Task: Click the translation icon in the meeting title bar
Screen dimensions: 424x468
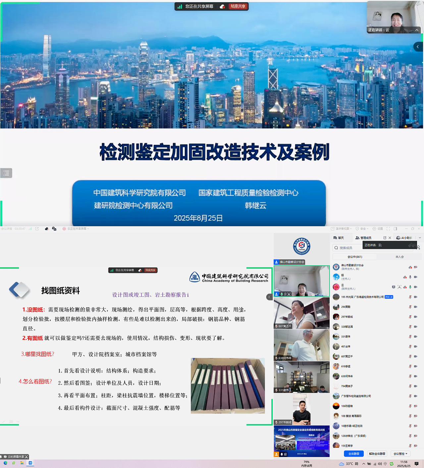Action: 54,229
